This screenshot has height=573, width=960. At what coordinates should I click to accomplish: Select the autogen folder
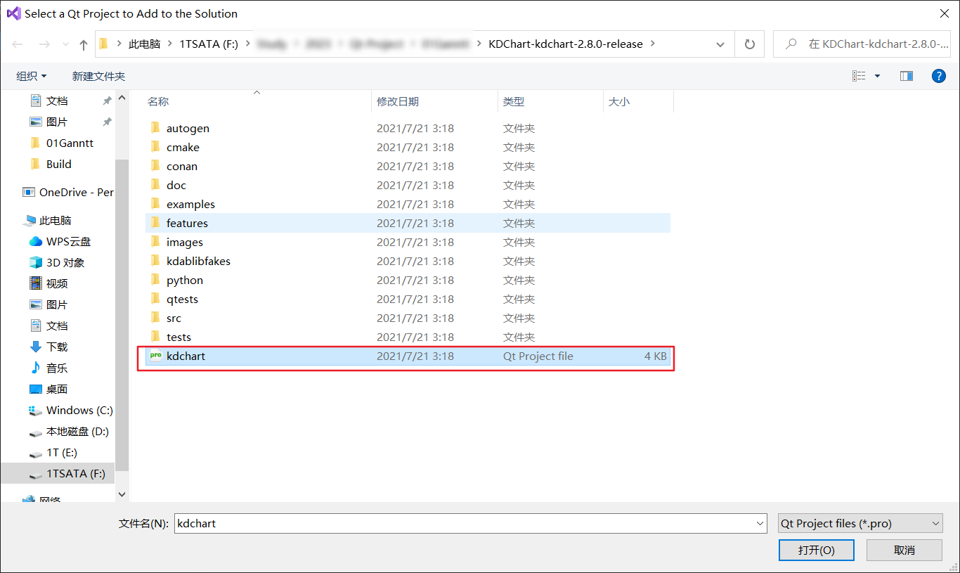[408, 128]
